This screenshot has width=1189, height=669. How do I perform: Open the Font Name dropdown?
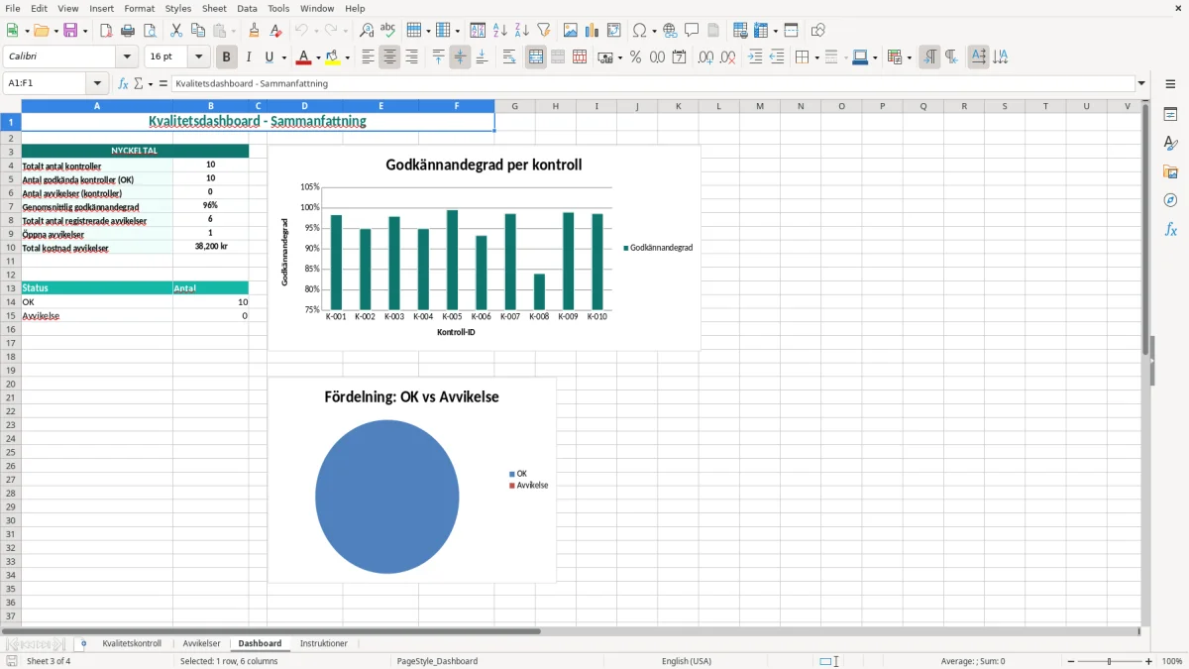pyautogui.click(x=127, y=57)
